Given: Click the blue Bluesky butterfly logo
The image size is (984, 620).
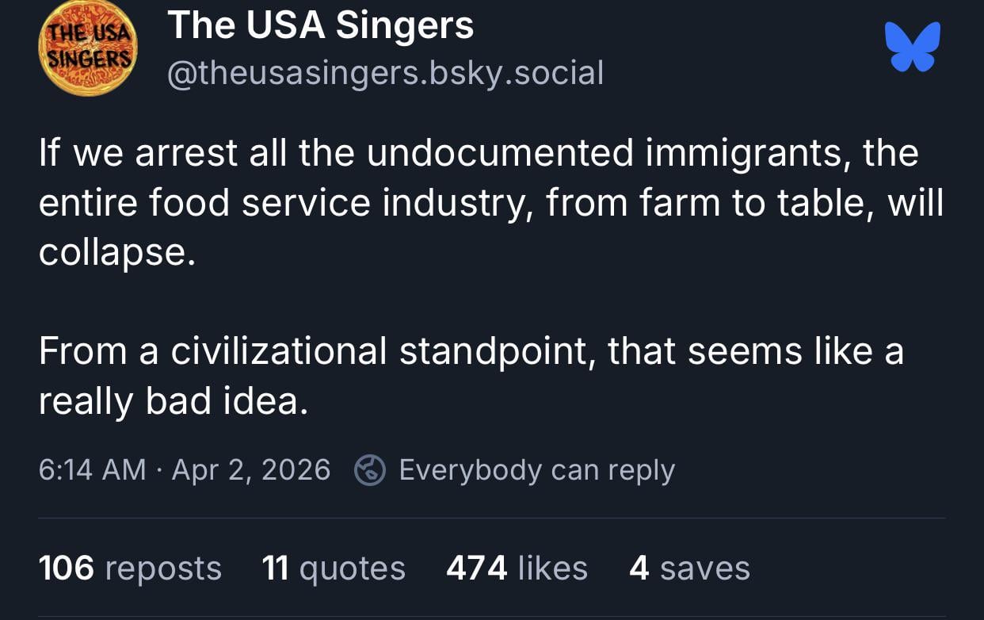Looking at the screenshot, I should click(x=913, y=47).
